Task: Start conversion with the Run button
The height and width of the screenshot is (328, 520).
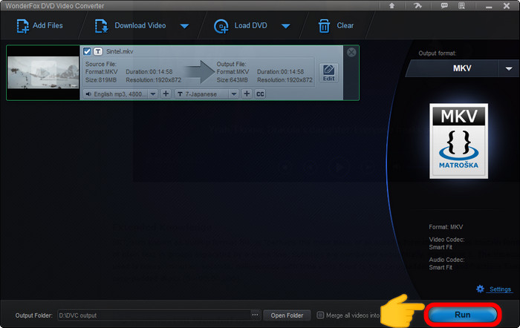Action: point(462,315)
